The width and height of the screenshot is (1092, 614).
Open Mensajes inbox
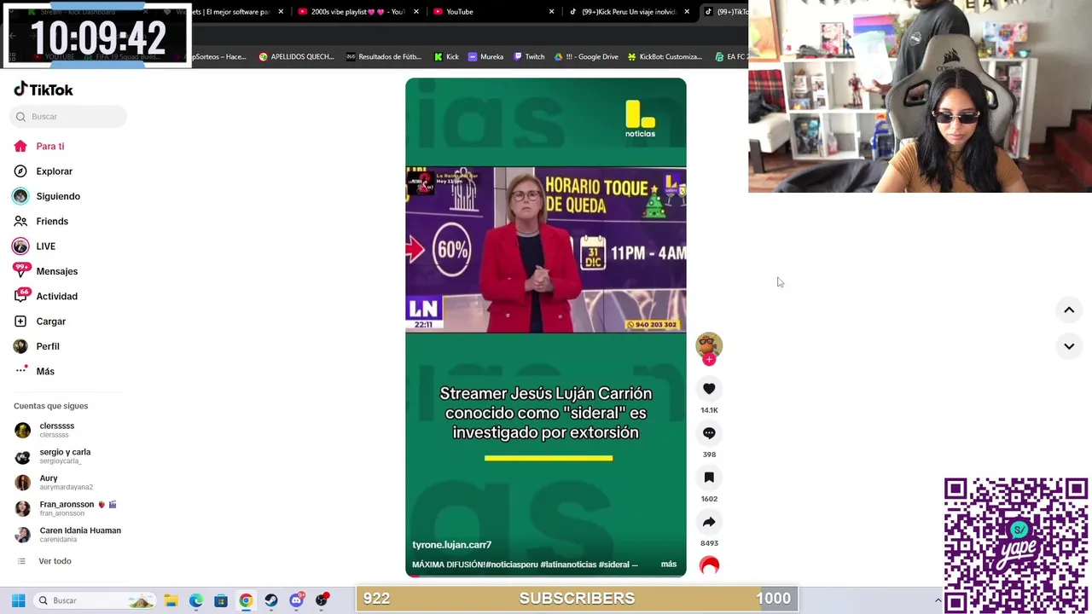pyautogui.click(x=45, y=271)
